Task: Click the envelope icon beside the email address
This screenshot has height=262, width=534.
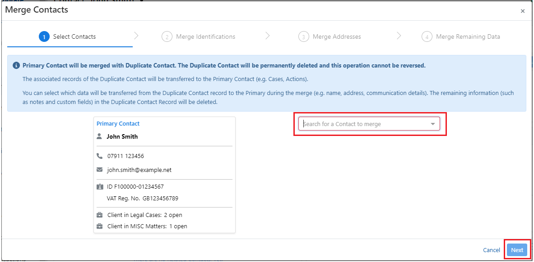Action: click(x=100, y=170)
